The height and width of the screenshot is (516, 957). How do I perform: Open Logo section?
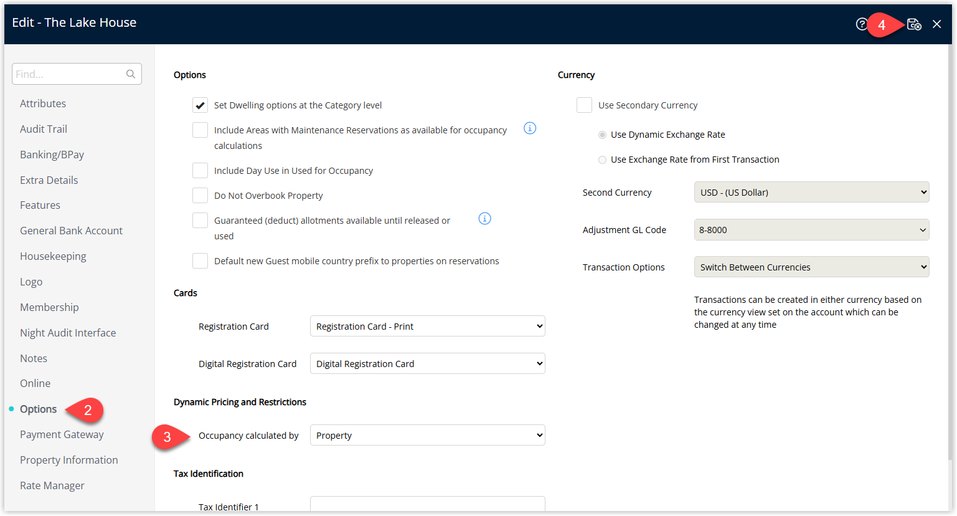pyautogui.click(x=31, y=282)
